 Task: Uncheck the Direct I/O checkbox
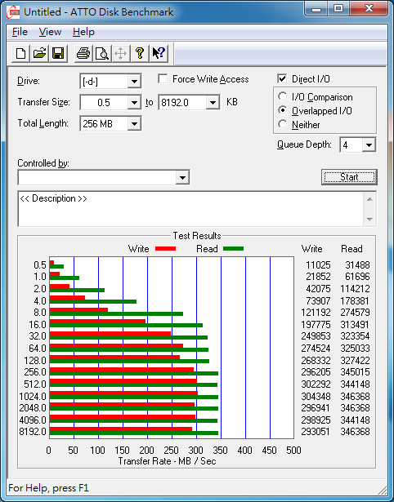pos(282,78)
